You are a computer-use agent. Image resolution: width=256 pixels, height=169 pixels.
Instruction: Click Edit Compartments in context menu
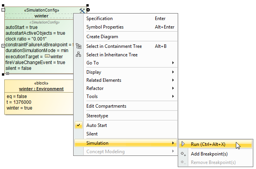(106, 106)
